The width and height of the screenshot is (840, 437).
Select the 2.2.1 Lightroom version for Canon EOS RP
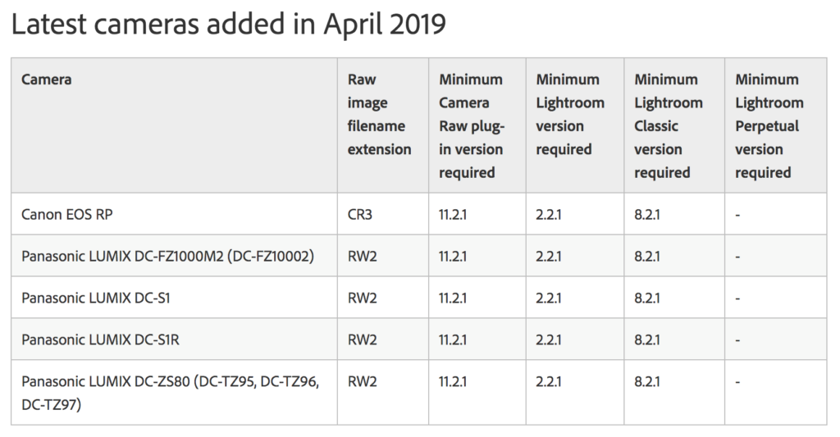549,215
